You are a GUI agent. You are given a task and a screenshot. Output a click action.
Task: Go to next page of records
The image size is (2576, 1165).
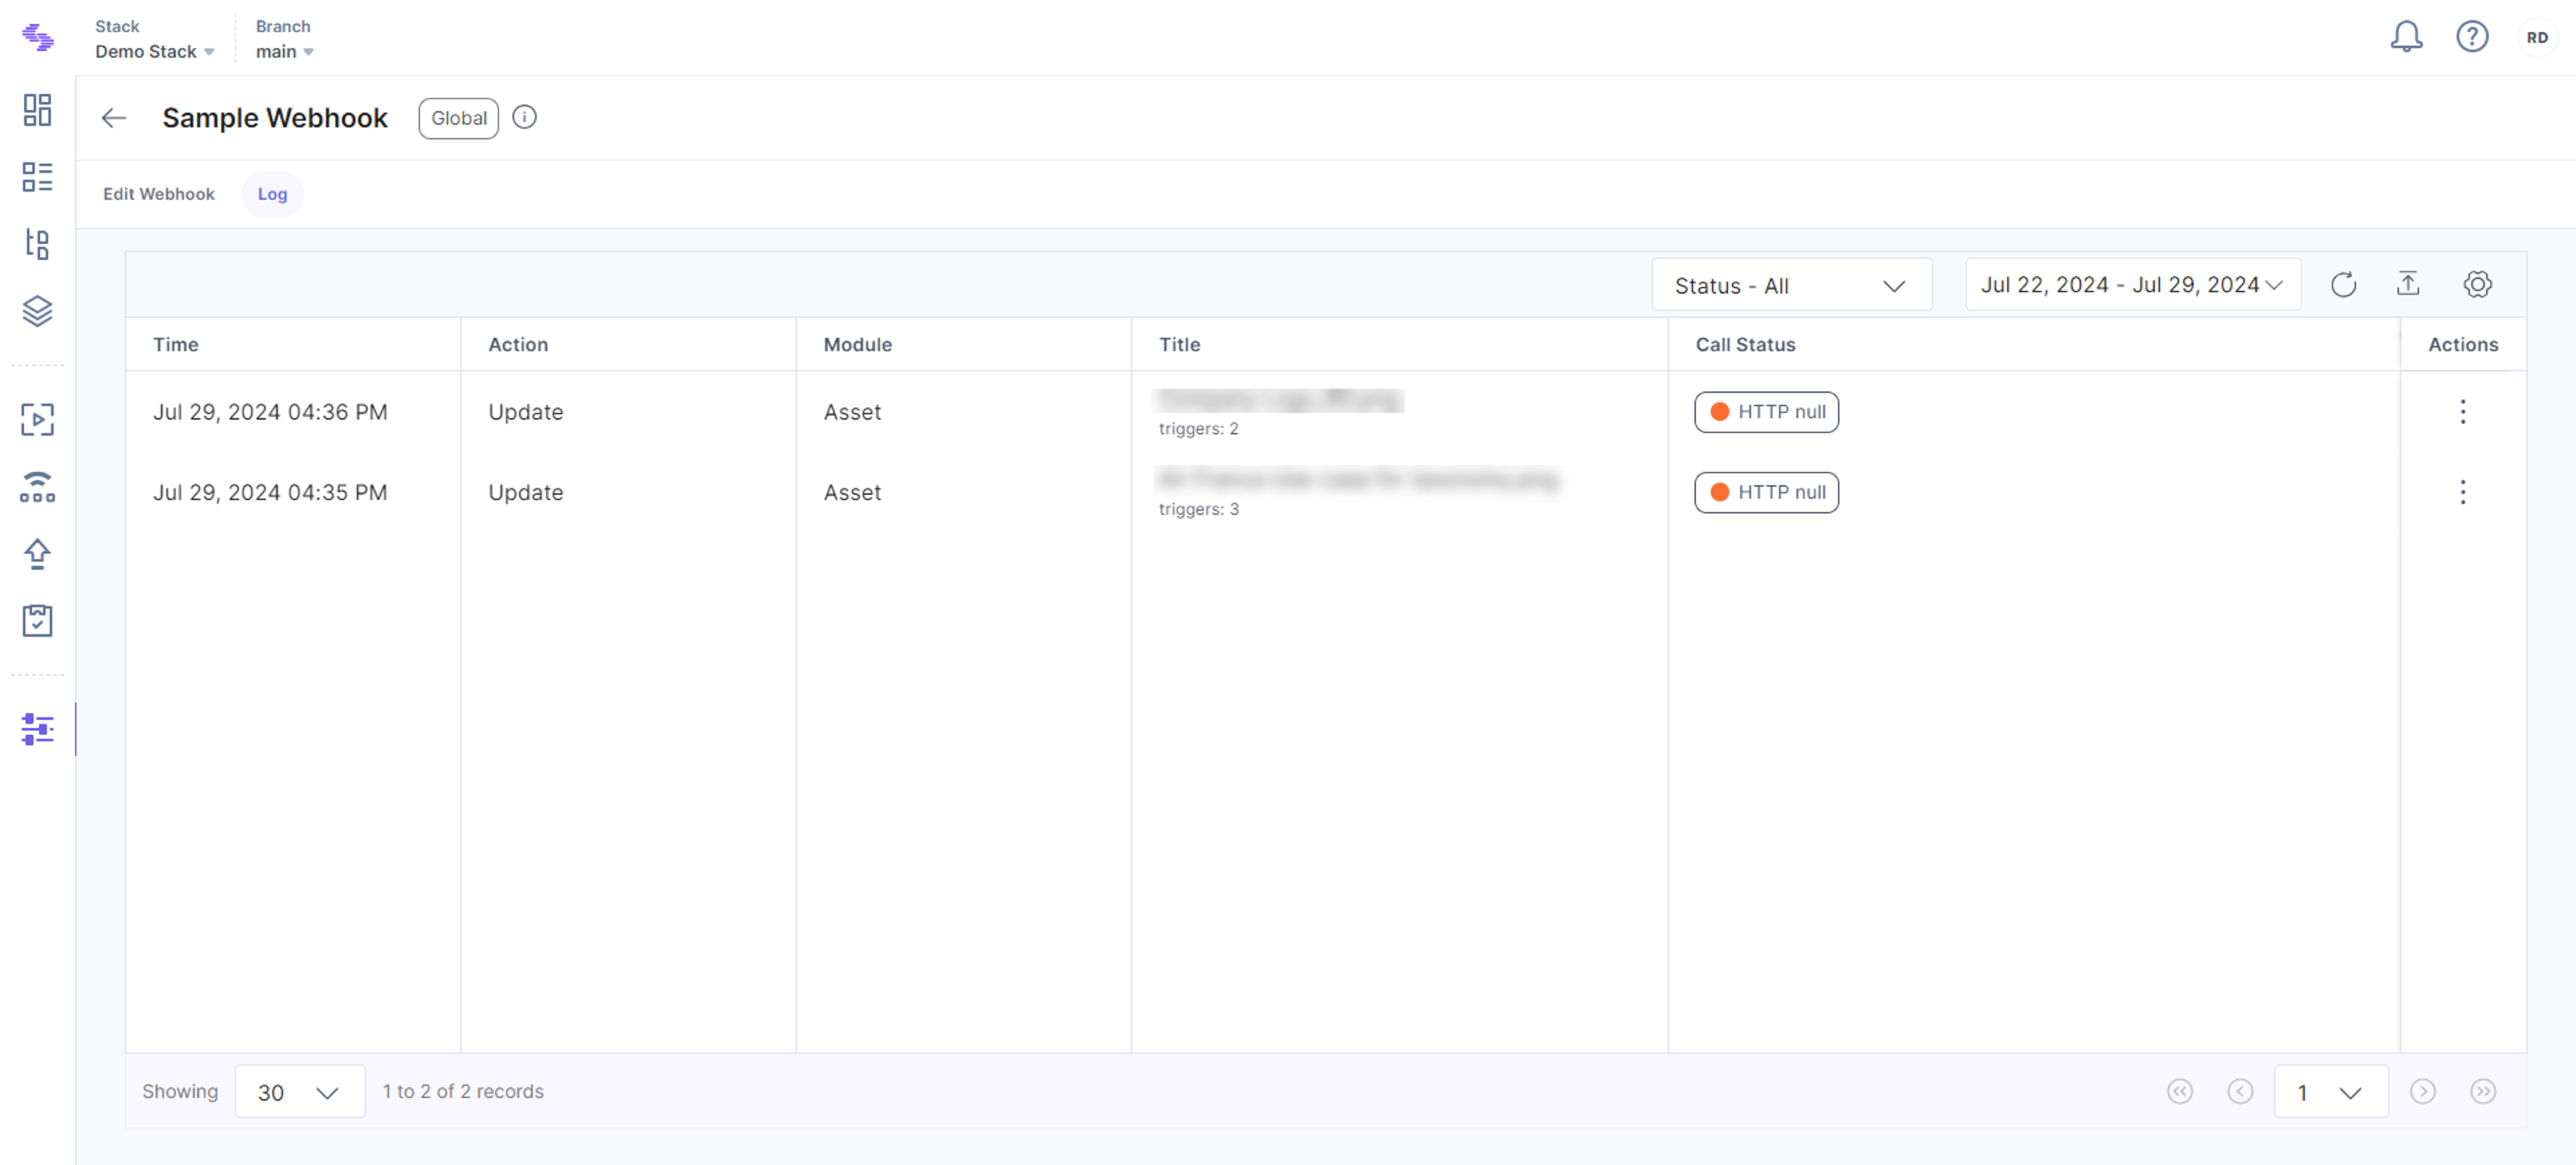2422,1091
